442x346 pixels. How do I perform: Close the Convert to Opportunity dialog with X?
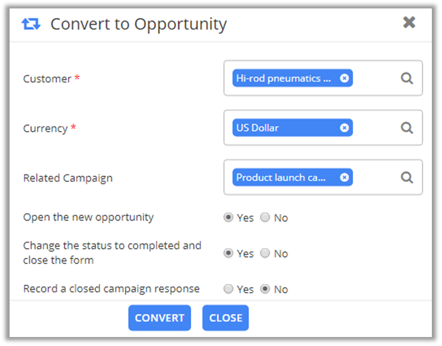[409, 23]
